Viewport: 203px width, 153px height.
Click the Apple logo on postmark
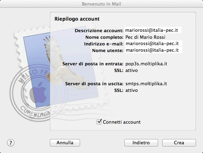[38, 92]
